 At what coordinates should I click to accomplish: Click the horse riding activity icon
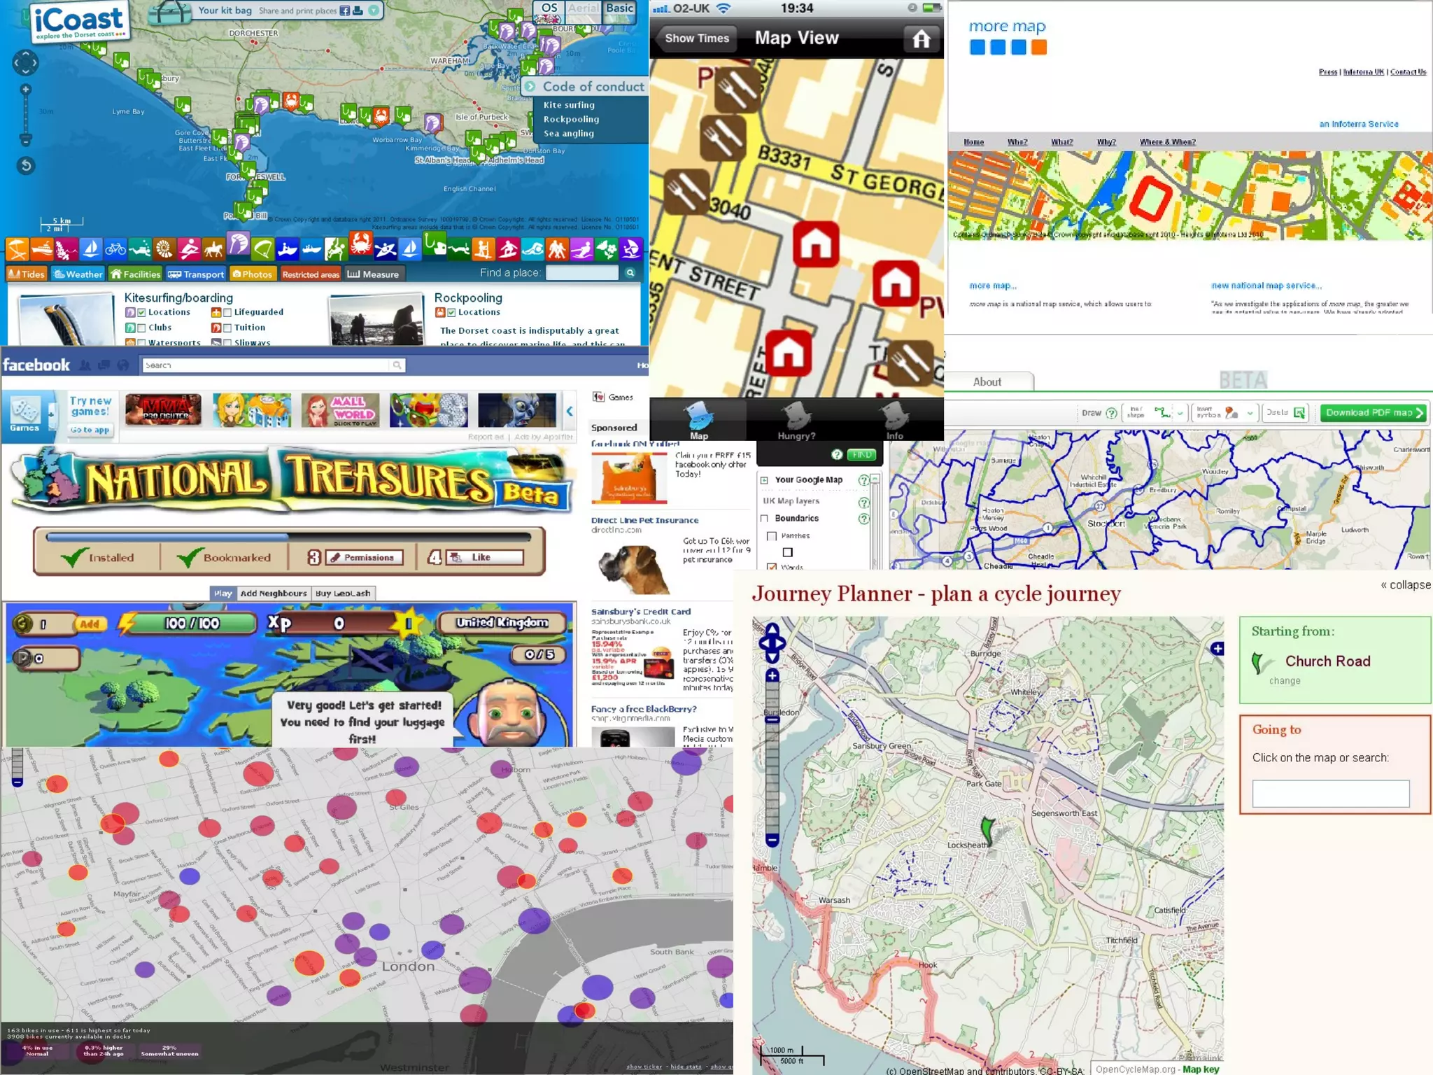213,248
